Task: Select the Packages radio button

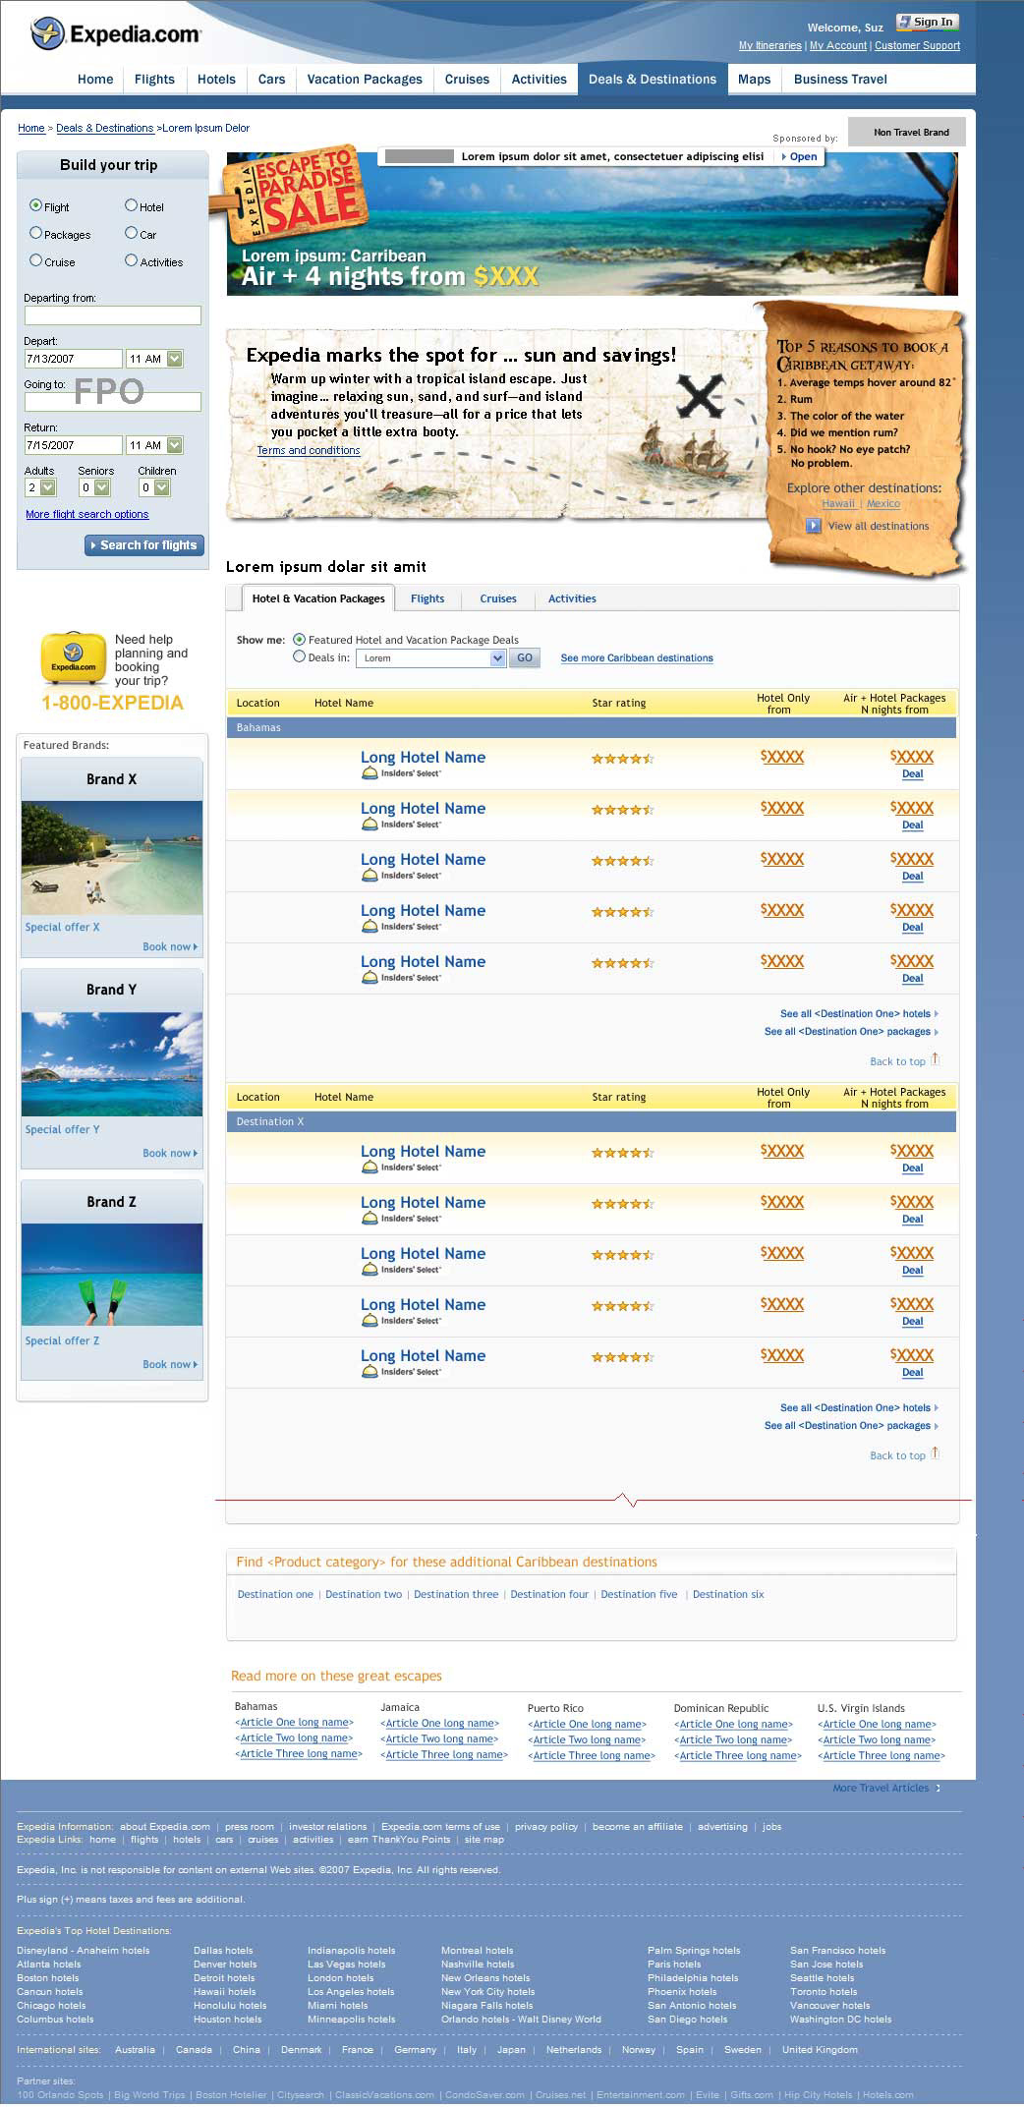Action: (x=35, y=233)
